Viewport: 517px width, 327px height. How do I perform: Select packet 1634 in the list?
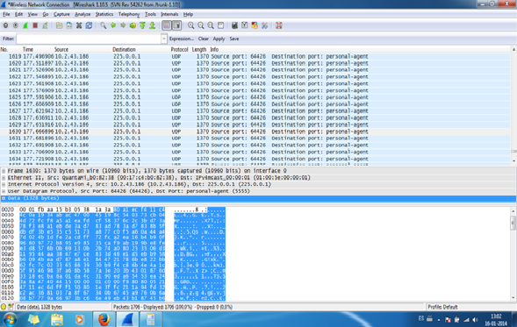(255, 159)
